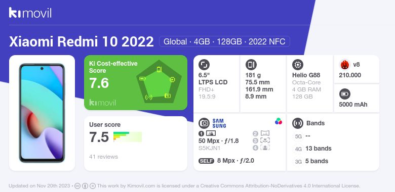Click the camera icon beside Samsung logo
The image size is (395, 192).
pos(204,123)
